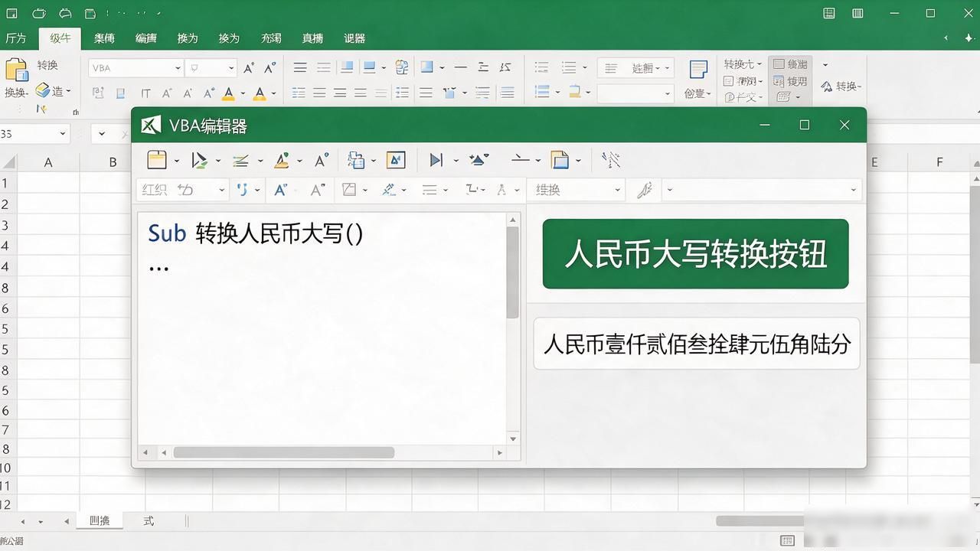Image resolution: width=980 pixels, height=551 pixels.
Task: Click the skip-to-end icon in VBA toolbar
Action: click(x=436, y=160)
